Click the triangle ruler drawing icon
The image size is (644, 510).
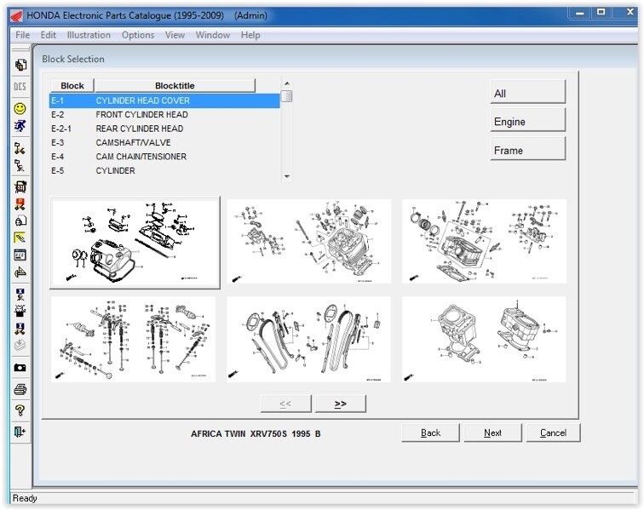click(x=20, y=272)
